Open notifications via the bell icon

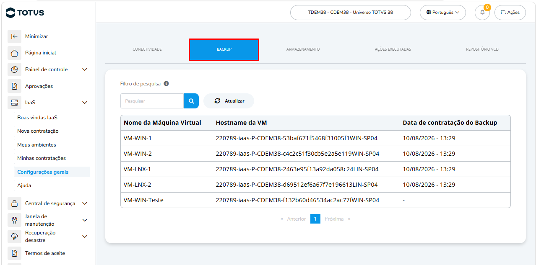(x=482, y=13)
